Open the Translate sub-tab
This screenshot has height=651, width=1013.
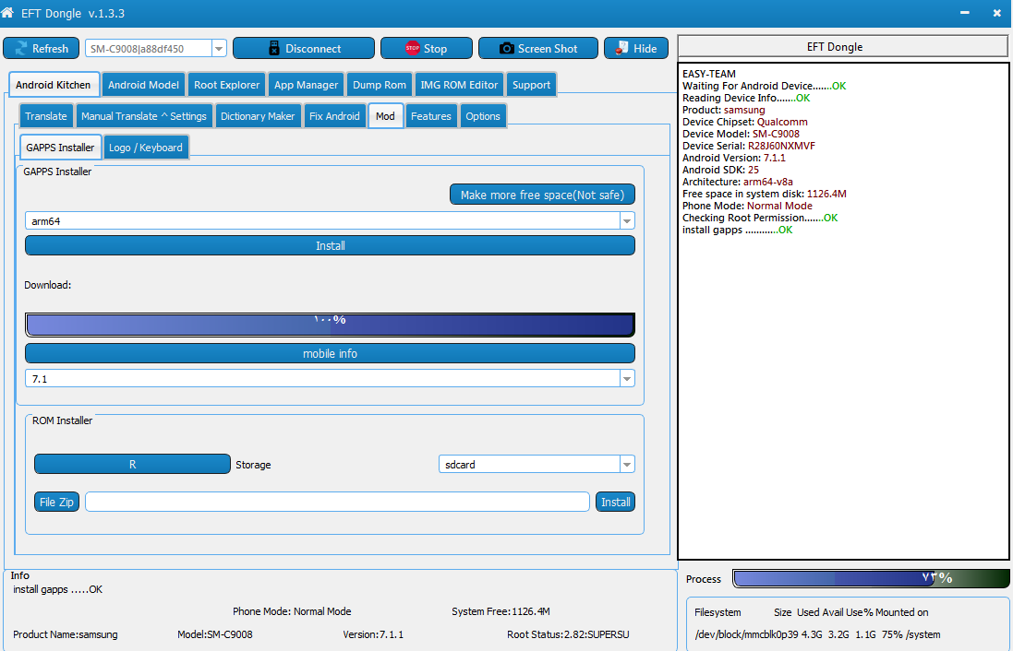[46, 116]
